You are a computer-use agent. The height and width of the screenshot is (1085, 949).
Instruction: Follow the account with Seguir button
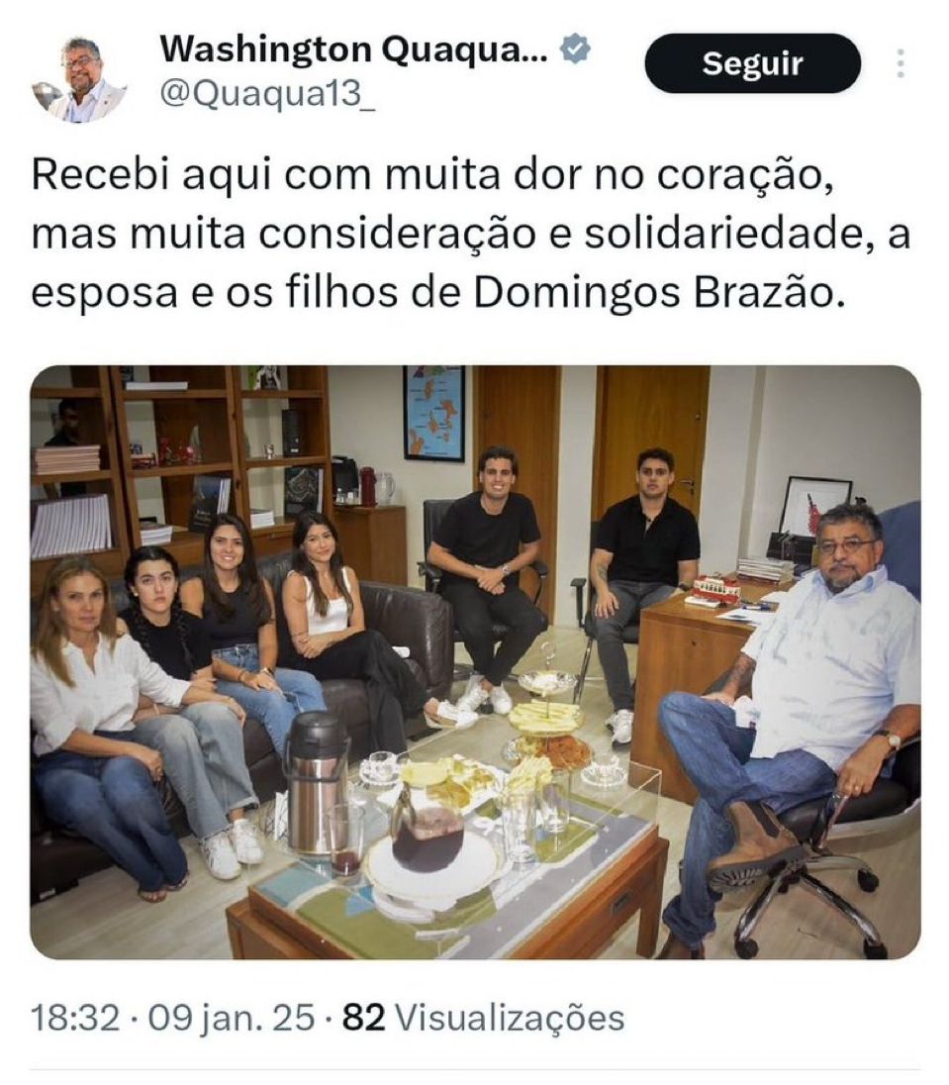[x=752, y=63]
